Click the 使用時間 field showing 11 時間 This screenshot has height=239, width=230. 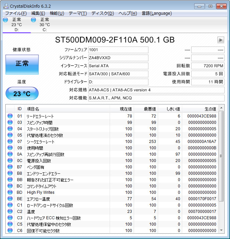(x=208, y=82)
